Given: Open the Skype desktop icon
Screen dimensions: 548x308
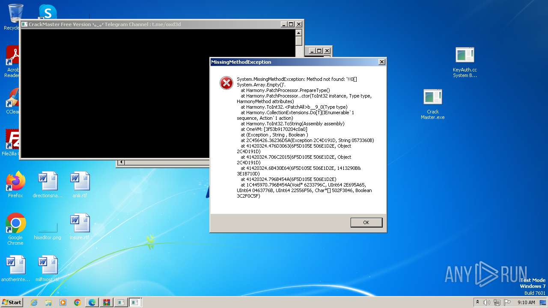Looking at the screenshot, I should (48, 12).
